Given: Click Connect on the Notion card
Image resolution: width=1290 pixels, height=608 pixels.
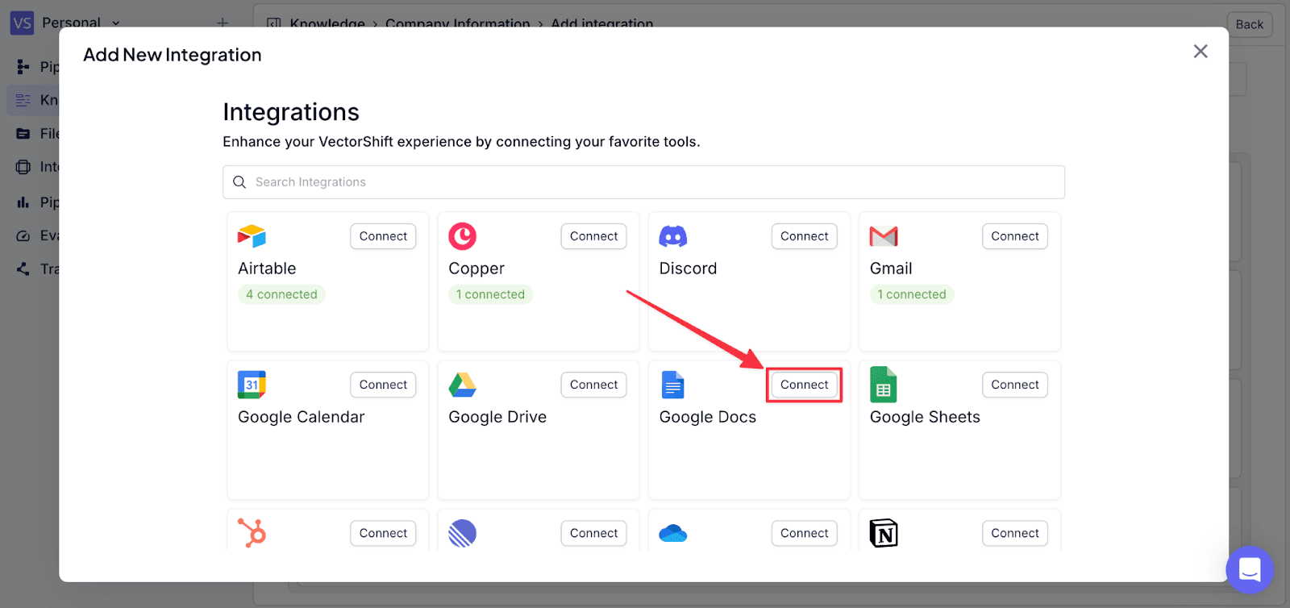Looking at the screenshot, I should [1014, 533].
